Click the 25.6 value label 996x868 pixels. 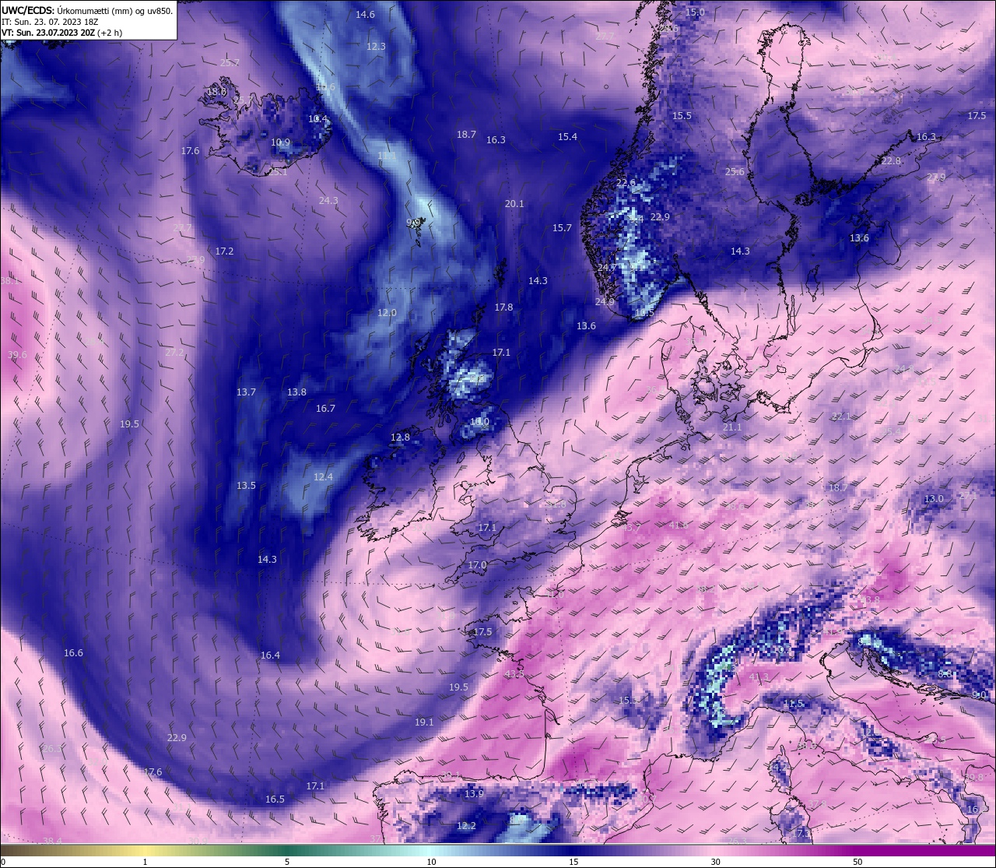click(x=735, y=172)
